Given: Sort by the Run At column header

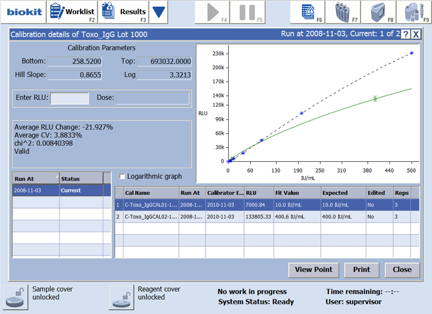Looking at the screenshot, I should (35, 178).
